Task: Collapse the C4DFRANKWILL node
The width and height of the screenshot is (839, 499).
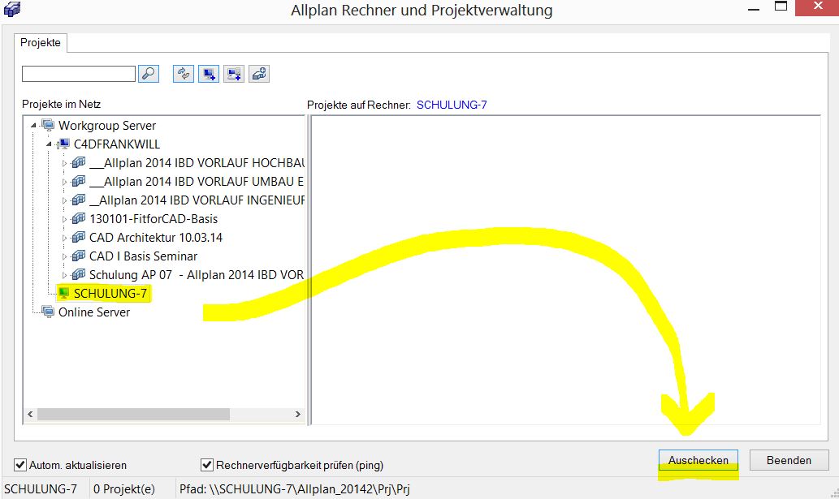Action: (49, 144)
